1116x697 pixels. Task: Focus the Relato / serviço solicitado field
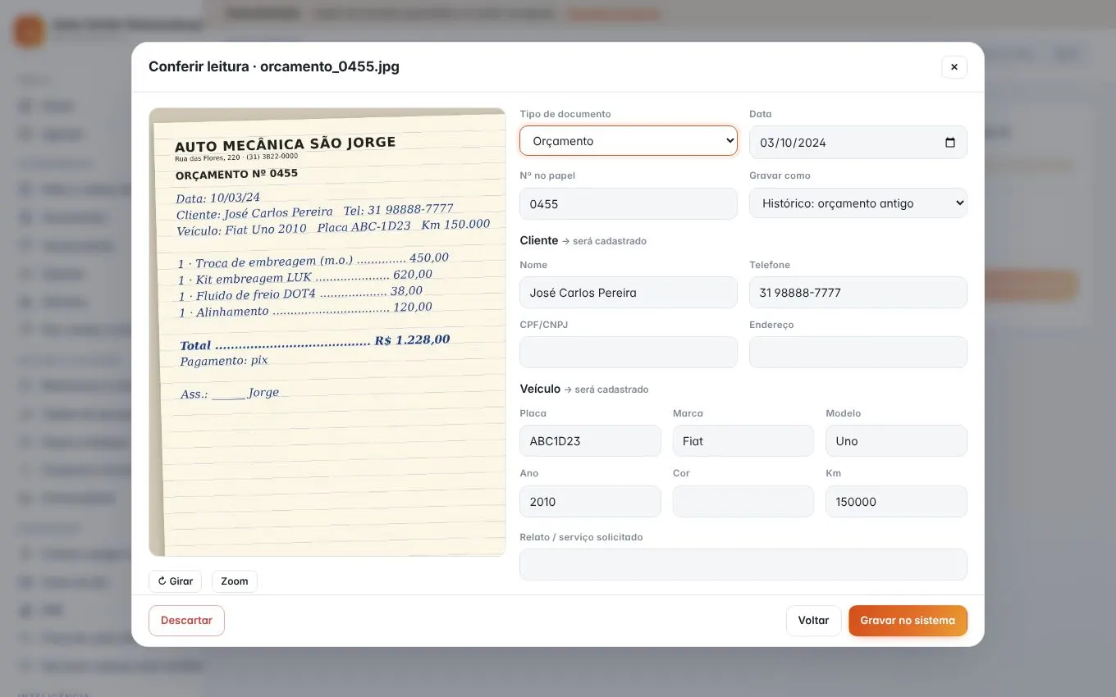coord(743,564)
